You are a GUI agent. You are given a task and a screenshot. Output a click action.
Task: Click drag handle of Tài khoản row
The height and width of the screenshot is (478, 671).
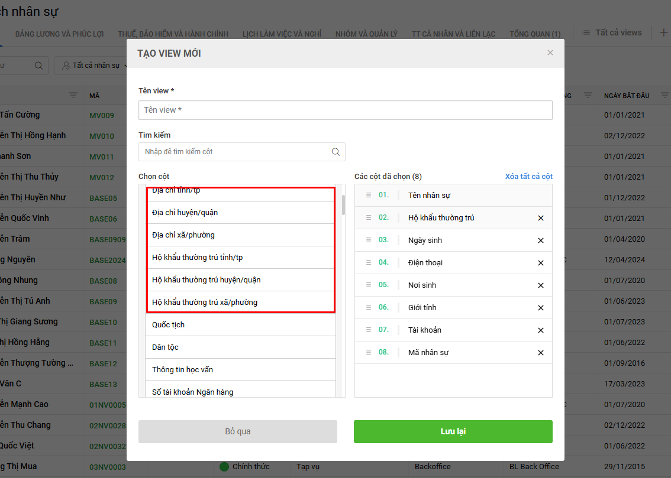(369, 330)
